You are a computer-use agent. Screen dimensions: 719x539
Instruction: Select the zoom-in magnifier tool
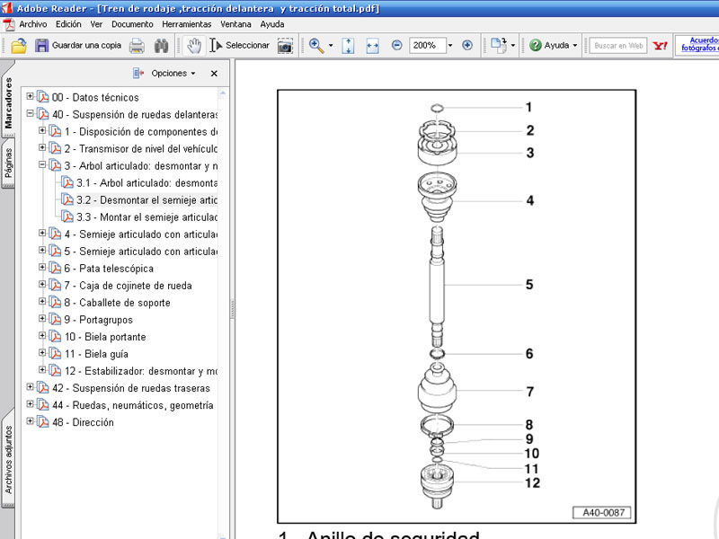316,46
